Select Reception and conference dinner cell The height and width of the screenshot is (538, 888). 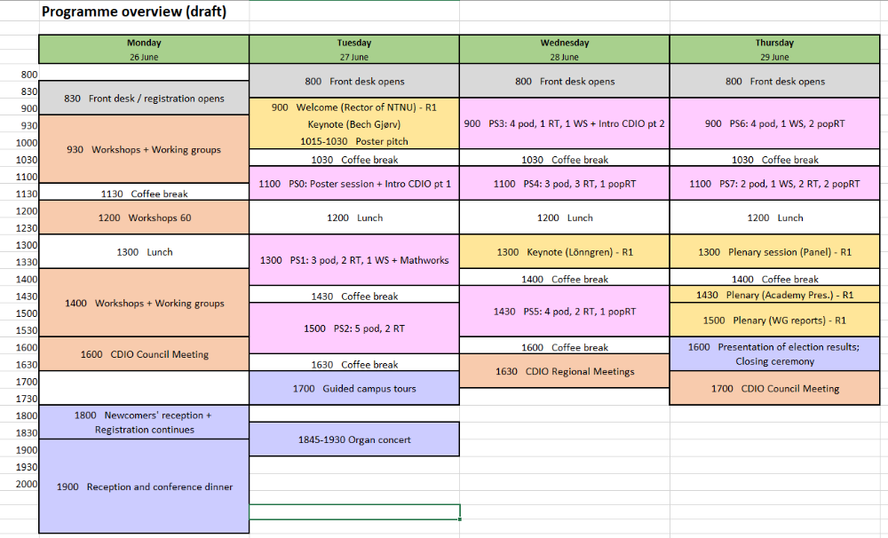144,487
